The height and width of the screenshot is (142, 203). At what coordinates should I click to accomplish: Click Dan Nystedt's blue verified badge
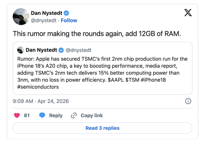(x=67, y=13)
